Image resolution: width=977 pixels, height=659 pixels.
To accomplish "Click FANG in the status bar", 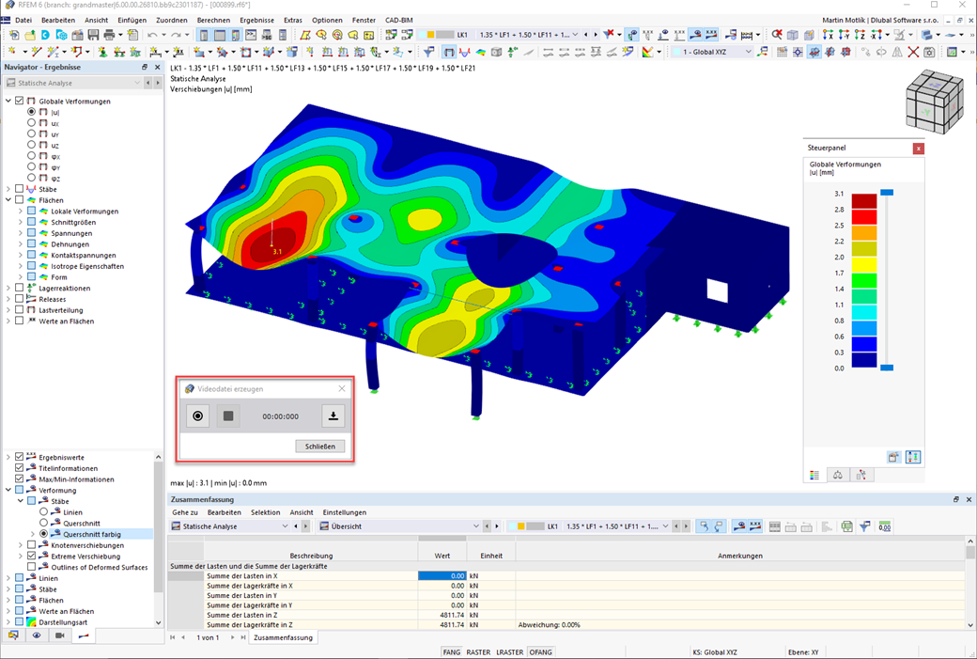I will (451, 652).
